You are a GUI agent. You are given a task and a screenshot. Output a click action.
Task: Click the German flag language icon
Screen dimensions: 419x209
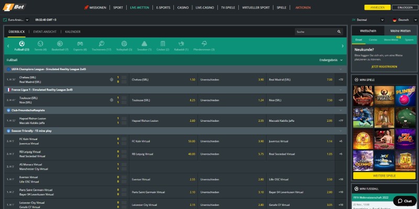pos(394,20)
